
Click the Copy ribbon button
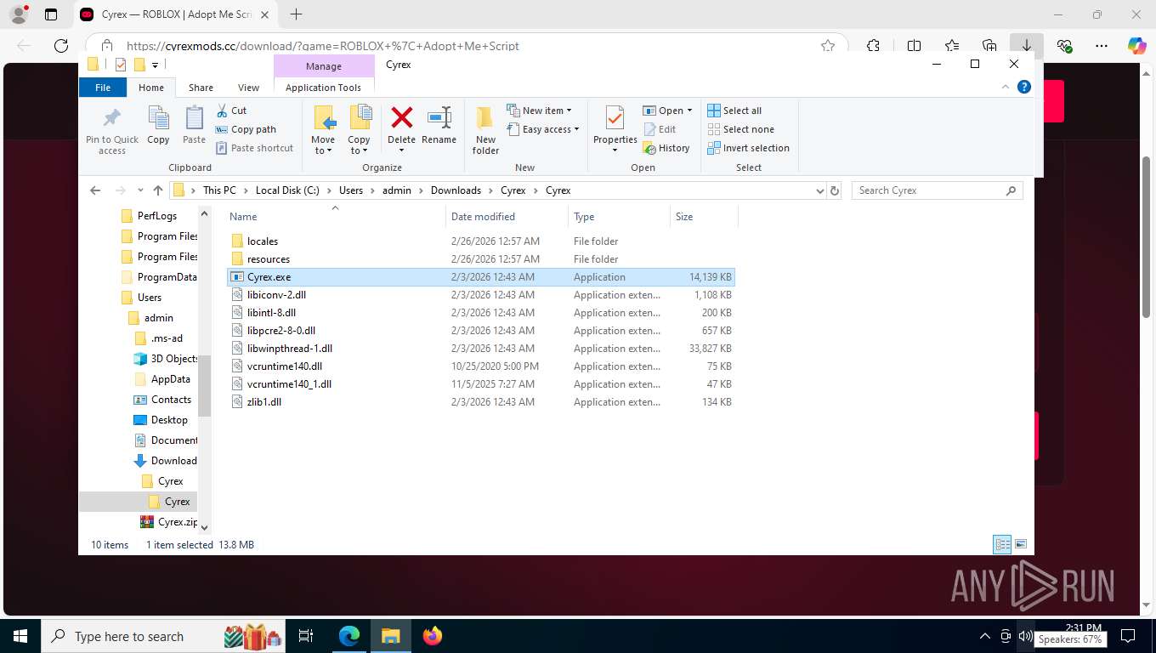click(158, 126)
